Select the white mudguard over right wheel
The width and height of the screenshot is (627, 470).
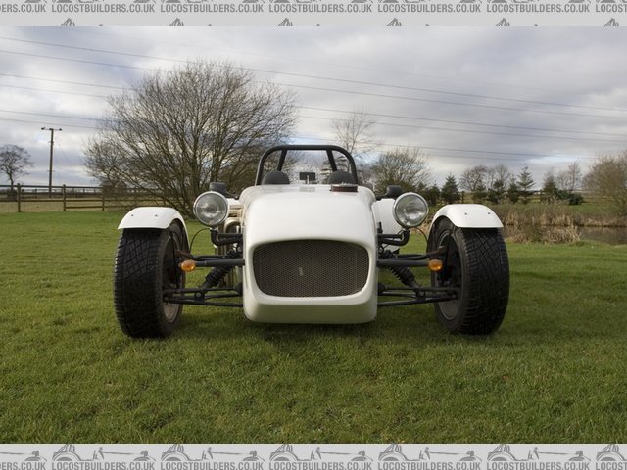[x=469, y=215]
